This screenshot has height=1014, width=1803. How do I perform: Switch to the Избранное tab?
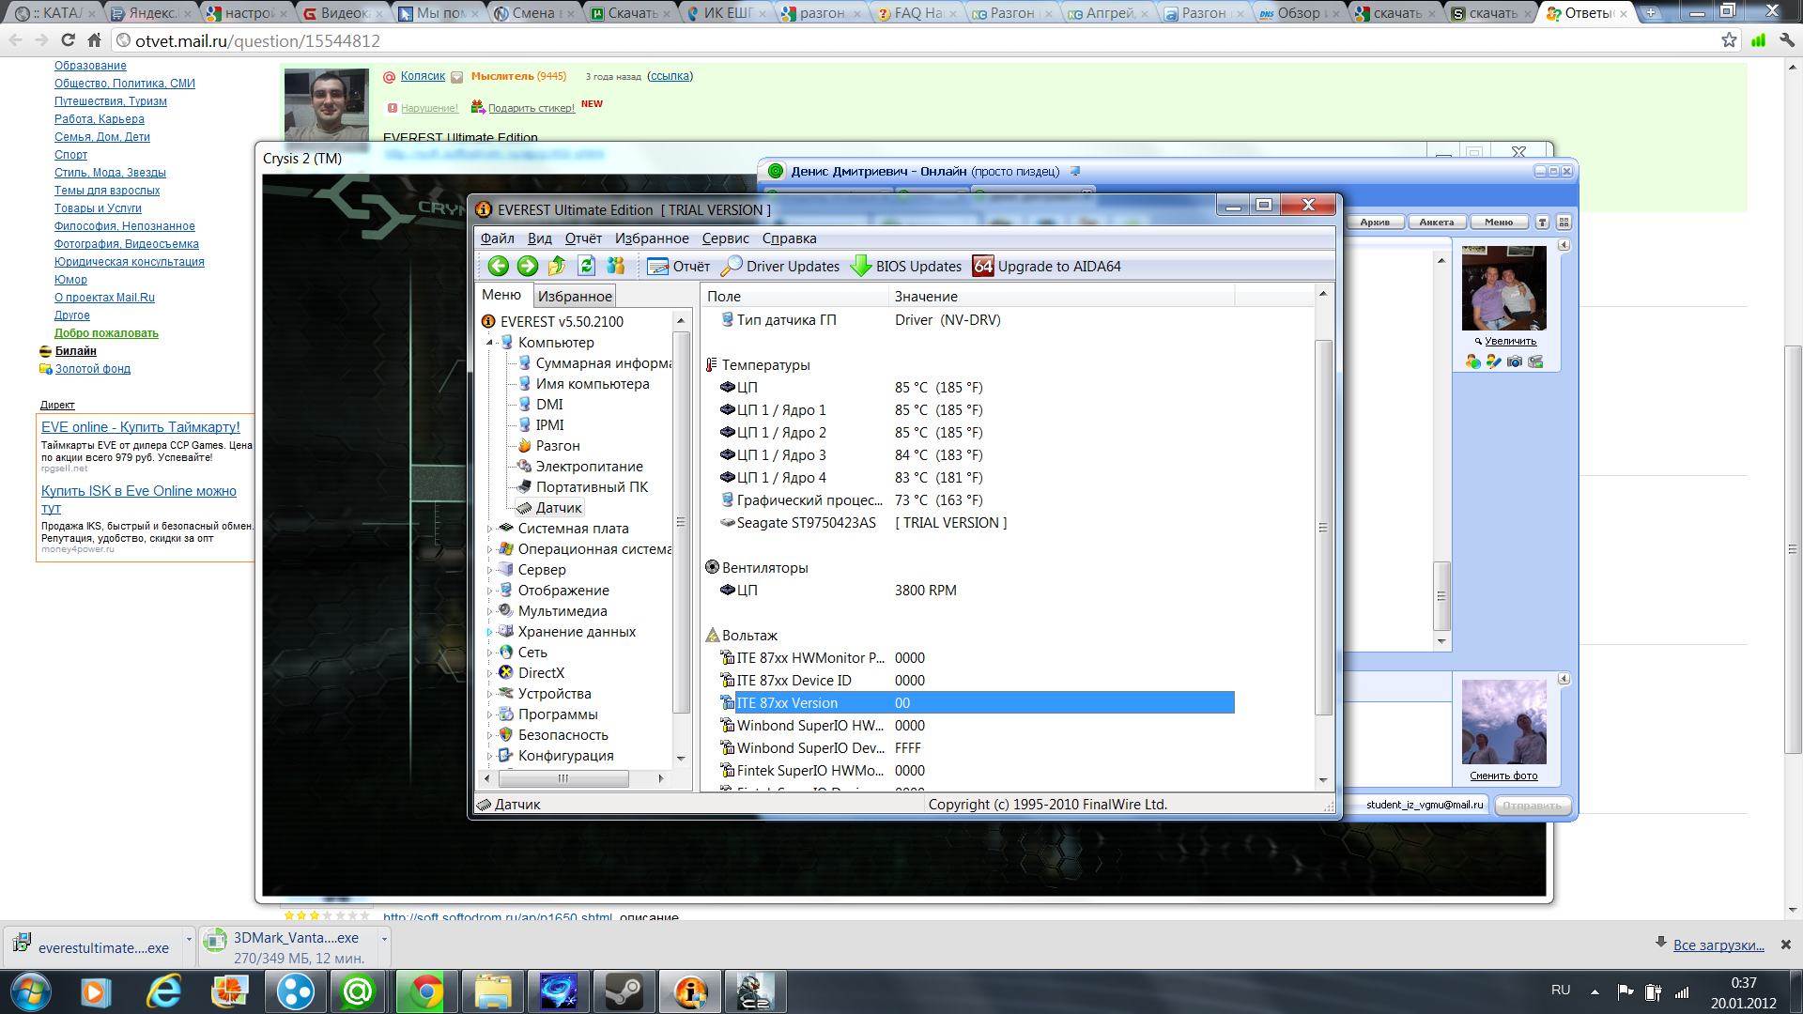click(x=575, y=297)
